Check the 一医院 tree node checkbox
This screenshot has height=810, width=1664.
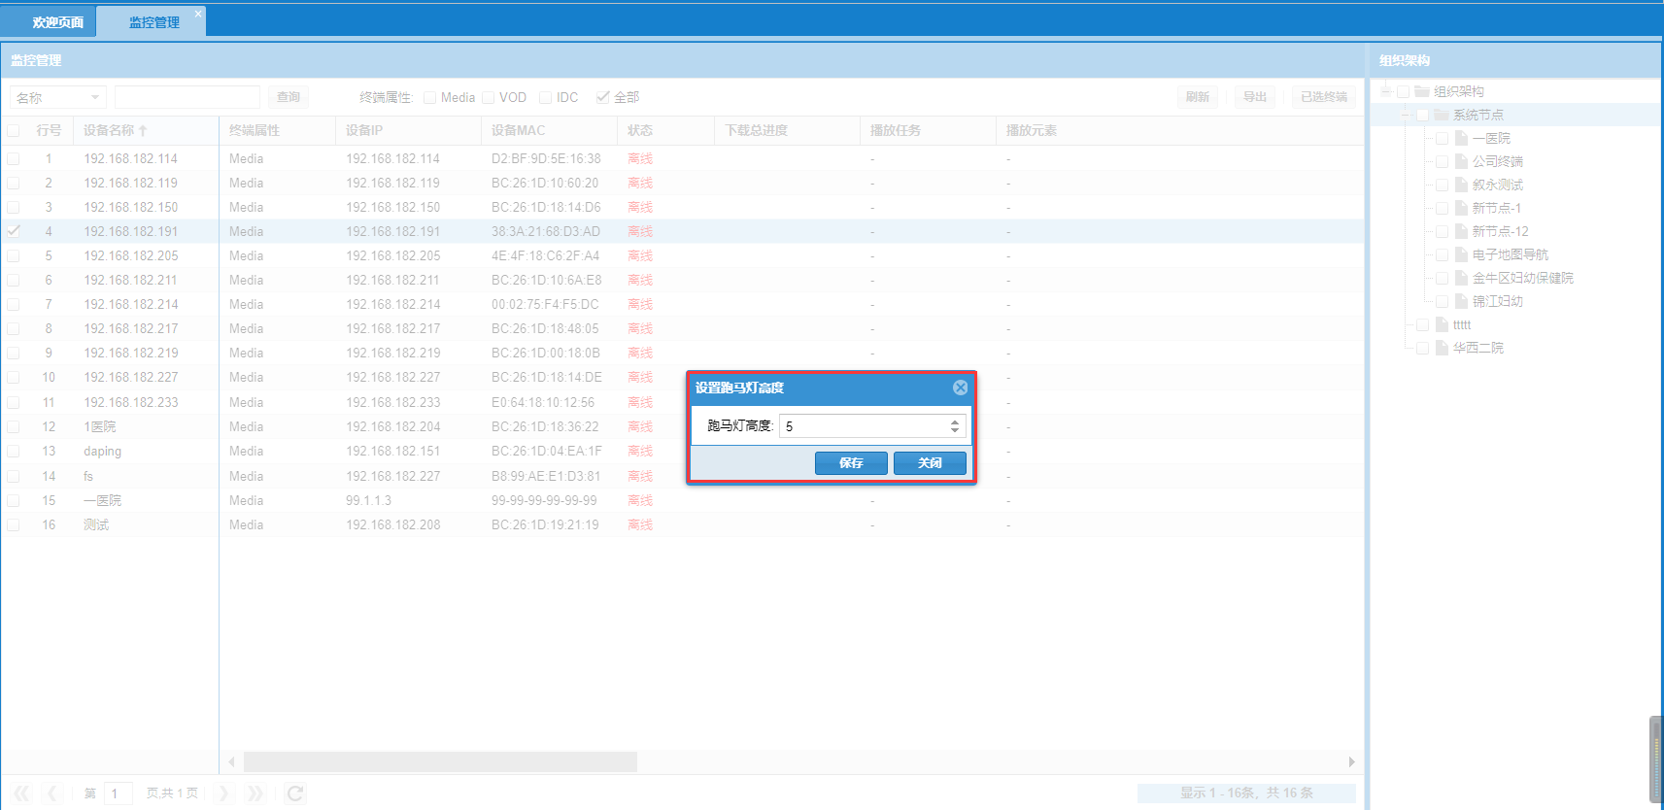(x=1442, y=138)
